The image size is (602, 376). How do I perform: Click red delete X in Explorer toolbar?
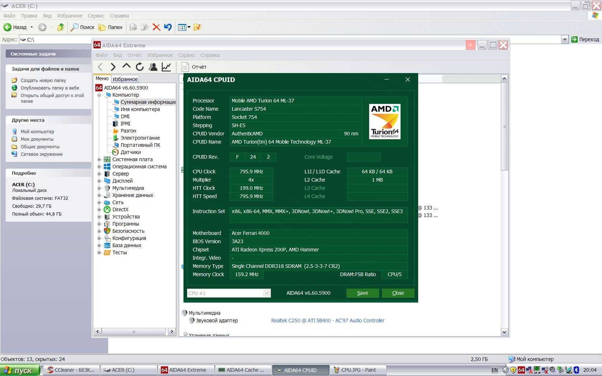coord(156,27)
